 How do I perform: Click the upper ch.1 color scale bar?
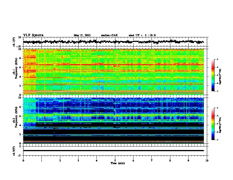[213, 75]
